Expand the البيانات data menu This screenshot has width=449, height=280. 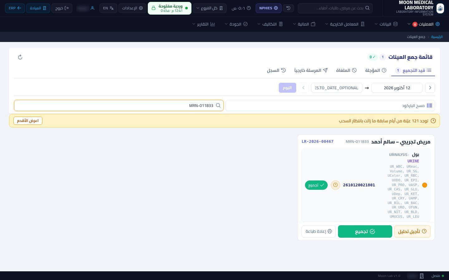[x=386, y=24]
